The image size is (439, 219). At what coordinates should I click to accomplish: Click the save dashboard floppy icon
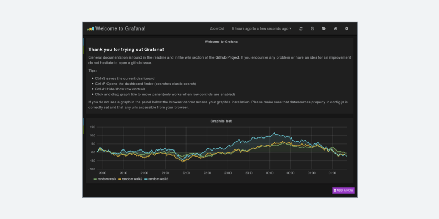pyautogui.click(x=312, y=28)
